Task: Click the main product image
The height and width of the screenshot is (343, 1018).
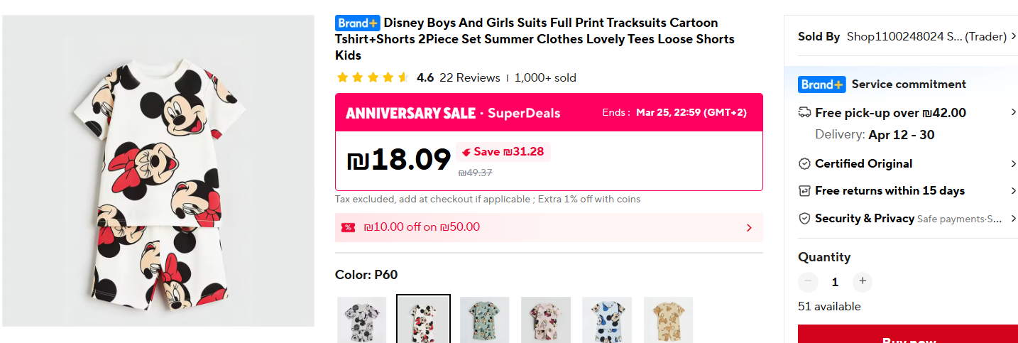Action: tap(158, 170)
